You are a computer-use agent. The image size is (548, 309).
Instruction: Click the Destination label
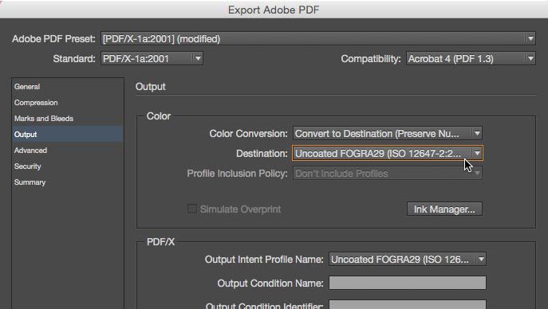click(262, 154)
